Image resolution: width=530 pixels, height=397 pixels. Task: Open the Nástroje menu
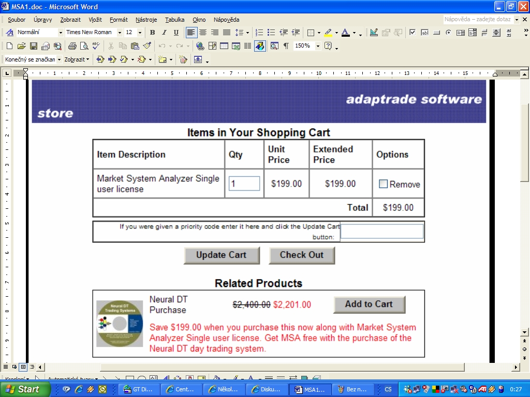click(146, 20)
